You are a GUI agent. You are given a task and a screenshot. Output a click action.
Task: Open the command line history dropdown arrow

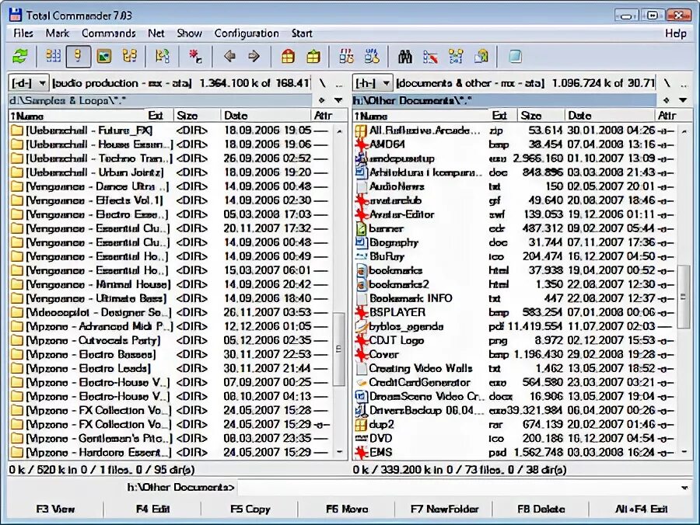(684, 488)
